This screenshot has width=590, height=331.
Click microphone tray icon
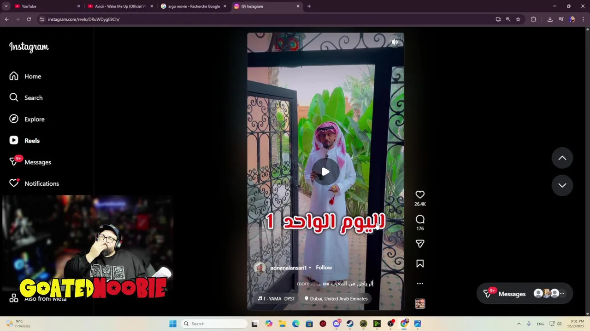pos(529,324)
